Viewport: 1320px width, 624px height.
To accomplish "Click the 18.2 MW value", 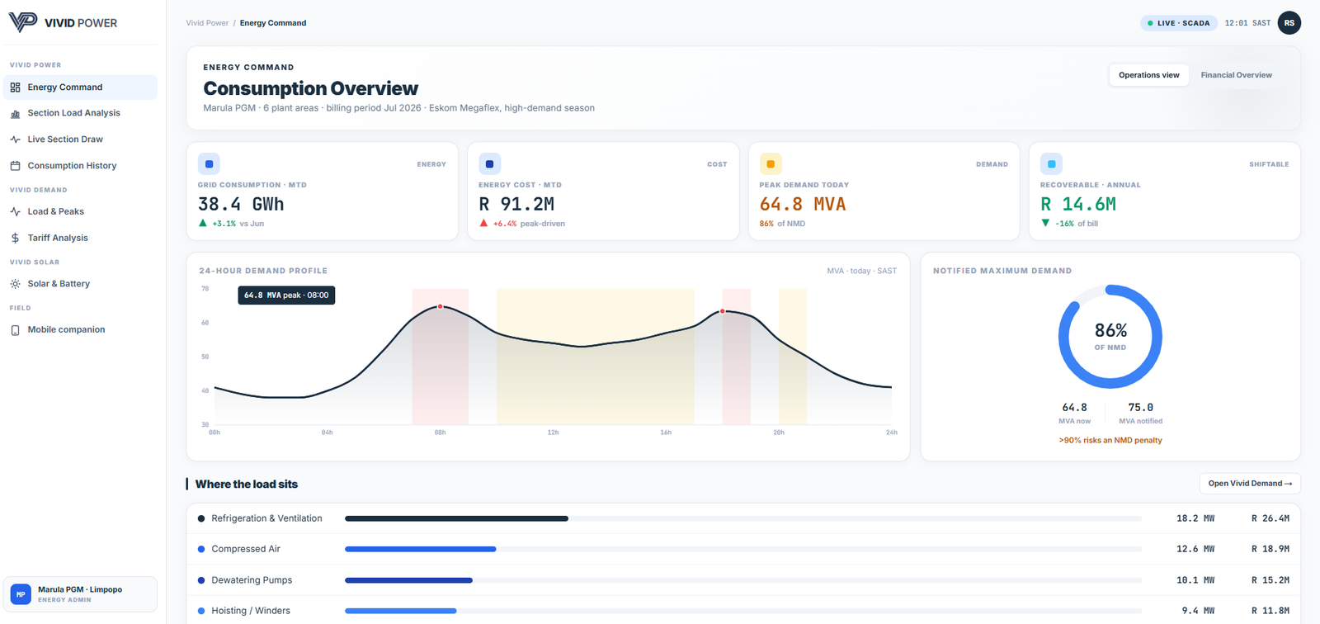I will pos(1195,518).
